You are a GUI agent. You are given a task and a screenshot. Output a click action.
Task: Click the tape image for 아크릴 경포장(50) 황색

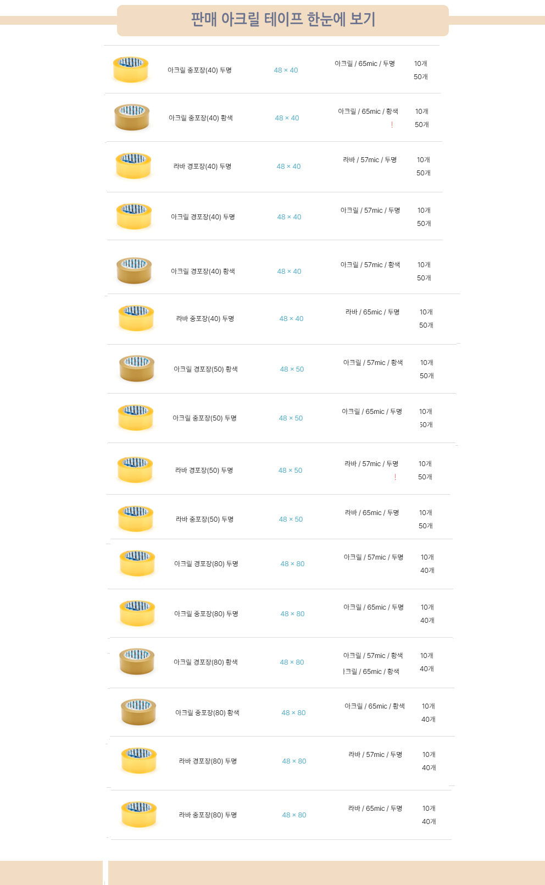tap(137, 368)
